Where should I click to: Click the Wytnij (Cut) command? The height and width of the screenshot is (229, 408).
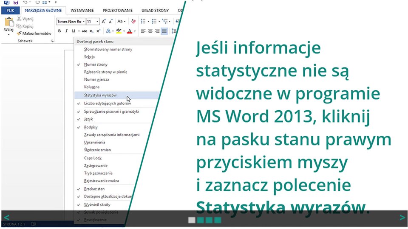pos(25,19)
